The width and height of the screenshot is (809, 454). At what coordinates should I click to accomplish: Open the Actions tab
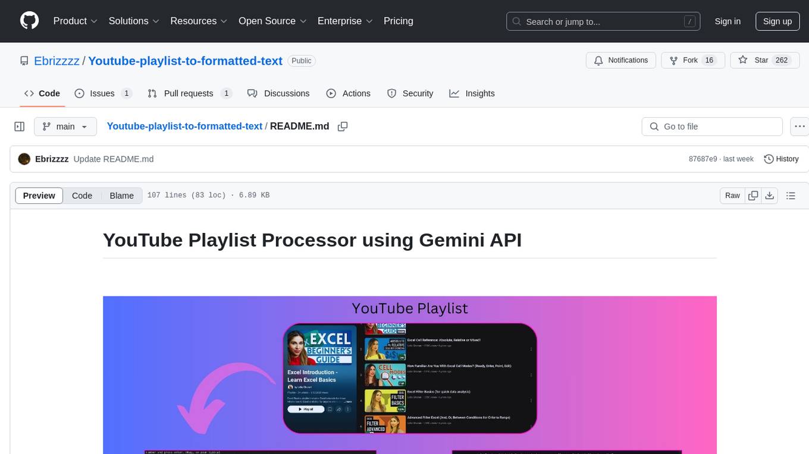point(349,93)
